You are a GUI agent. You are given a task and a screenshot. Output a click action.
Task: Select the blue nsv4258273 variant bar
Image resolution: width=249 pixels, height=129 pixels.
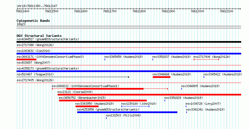click(x=129, y=71)
